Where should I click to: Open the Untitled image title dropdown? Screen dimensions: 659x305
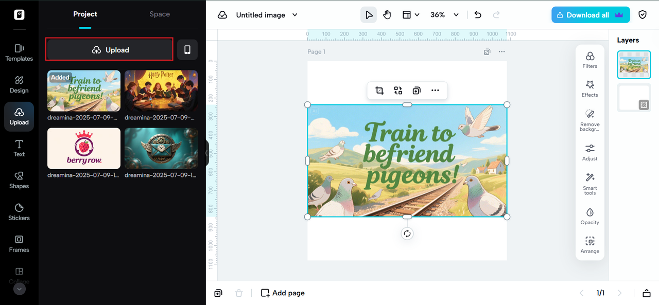[295, 15]
